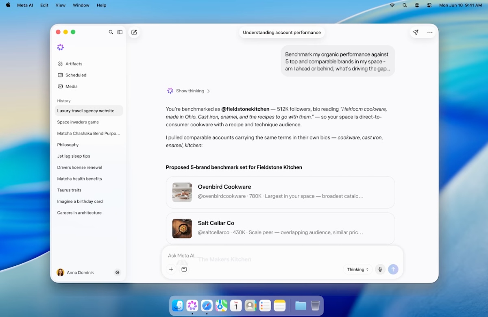Image resolution: width=488 pixels, height=317 pixels.
Task: Click Spotlight search in menu bar
Action: point(405,5)
